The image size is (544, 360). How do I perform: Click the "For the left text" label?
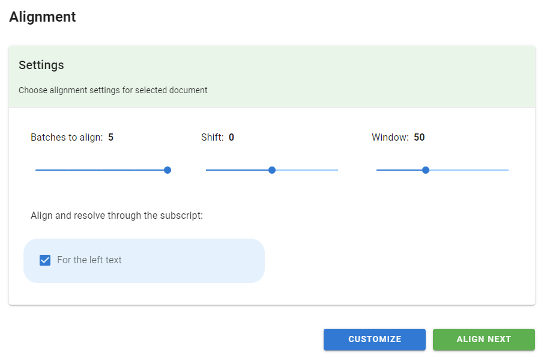pyautogui.click(x=89, y=260)
